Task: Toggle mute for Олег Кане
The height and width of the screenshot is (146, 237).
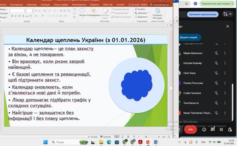Action: pyautogui.click(x=216, y=73)
